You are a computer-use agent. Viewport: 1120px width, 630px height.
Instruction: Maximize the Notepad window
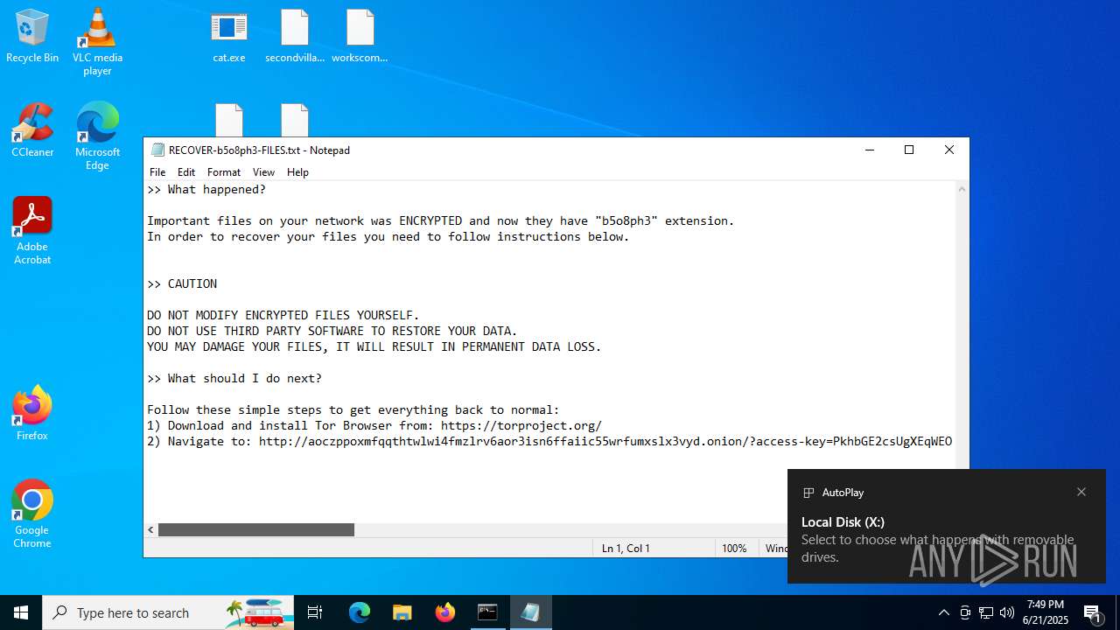click(x=909, y=150)
